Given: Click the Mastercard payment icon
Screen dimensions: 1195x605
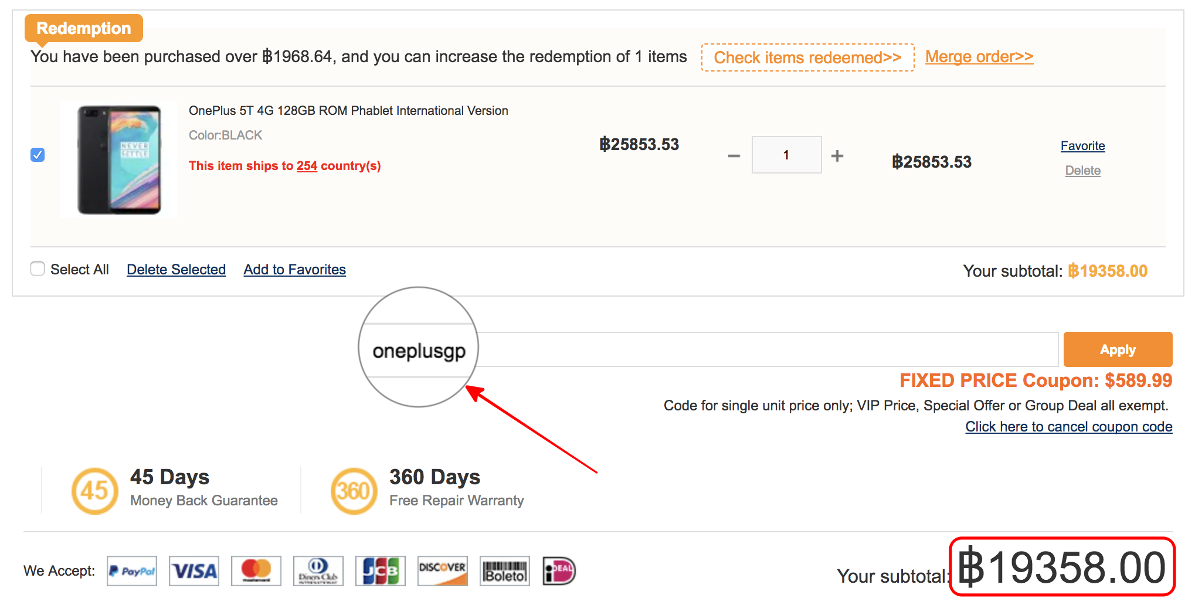Looking at the screenshot, I should pyautogui.click(x=256, y=571).
